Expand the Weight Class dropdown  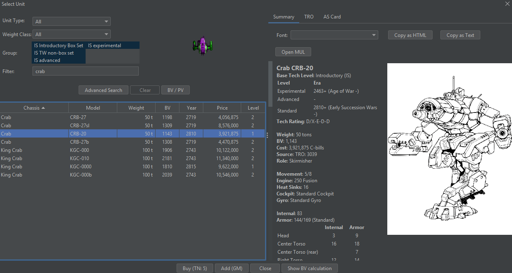[x=72, y=34]
